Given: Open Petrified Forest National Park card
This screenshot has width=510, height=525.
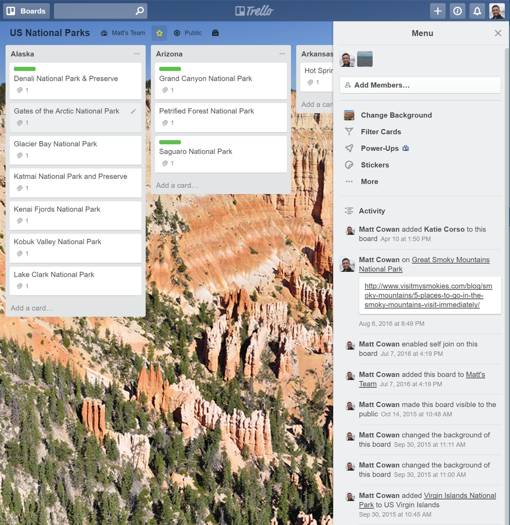Looking at the screenshot, I should tap(221, 117).
